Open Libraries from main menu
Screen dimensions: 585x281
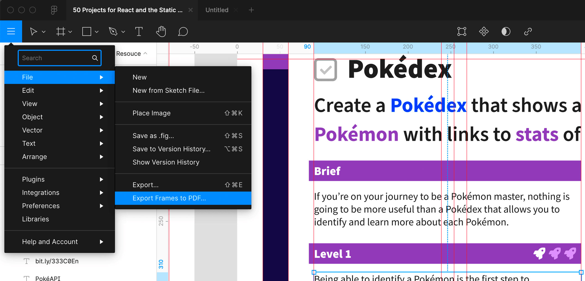[x=60, y=219]
